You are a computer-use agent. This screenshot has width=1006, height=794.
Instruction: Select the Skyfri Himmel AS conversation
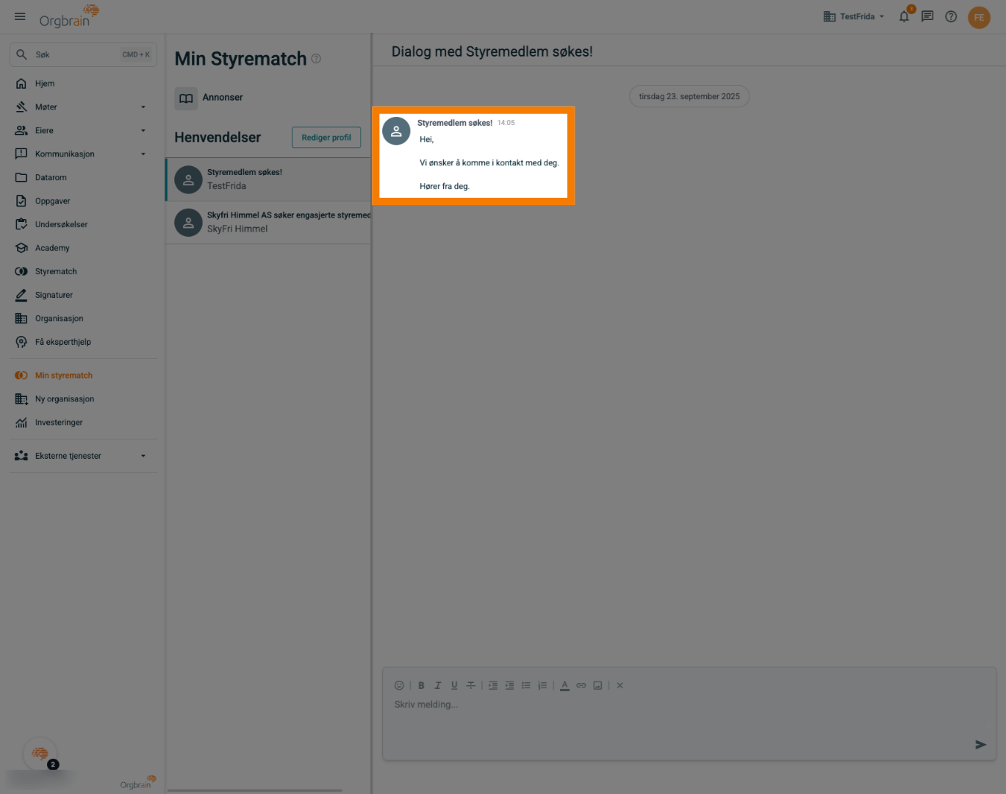pos(268,223)
